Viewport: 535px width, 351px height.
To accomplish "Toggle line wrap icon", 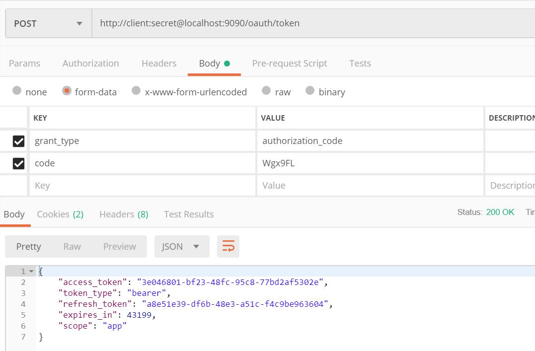I will pyautogui.click(x=229, y=246).
